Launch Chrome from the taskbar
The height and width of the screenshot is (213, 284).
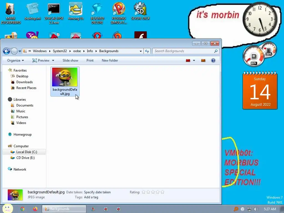point(22,209)
